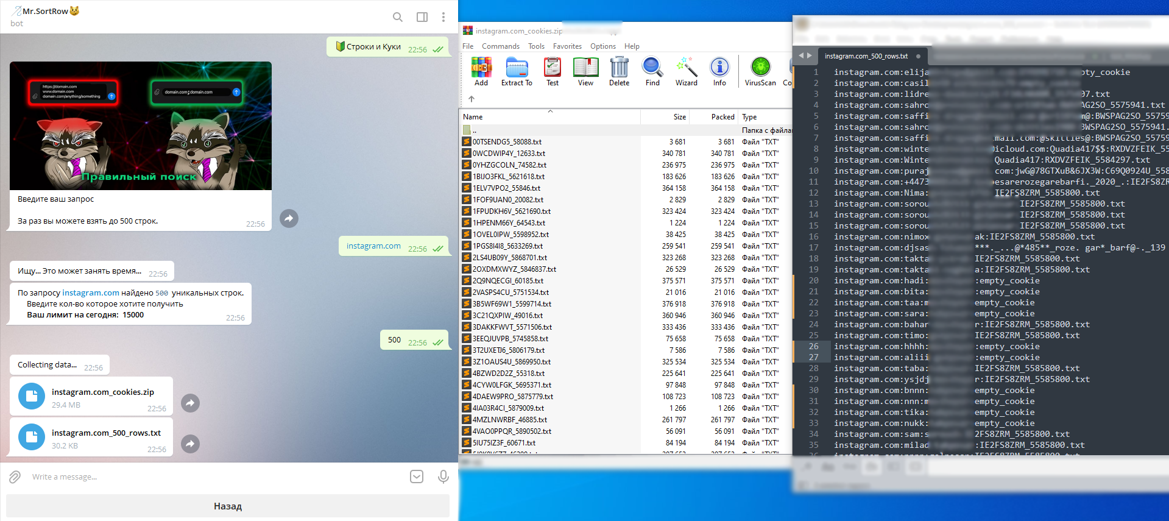Image resolution: width=1169 pixels, height=521 pixels.
Task: Click the paperclip attach icon
Action: click(x=15, y=477)
